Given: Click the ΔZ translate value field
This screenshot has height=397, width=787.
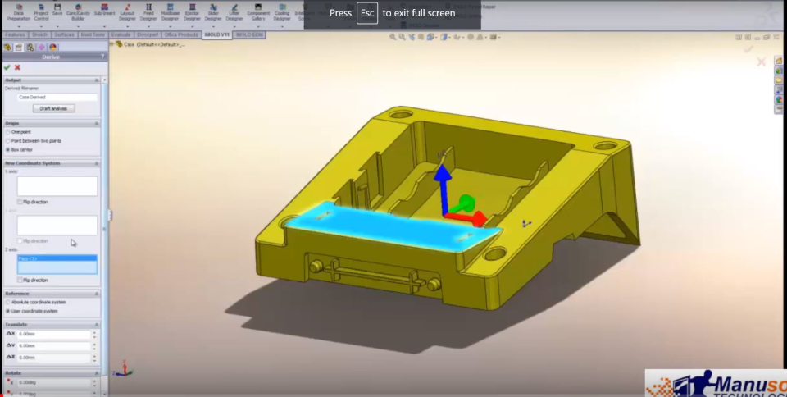Looking at the screenshot, I should pos(54,358).
